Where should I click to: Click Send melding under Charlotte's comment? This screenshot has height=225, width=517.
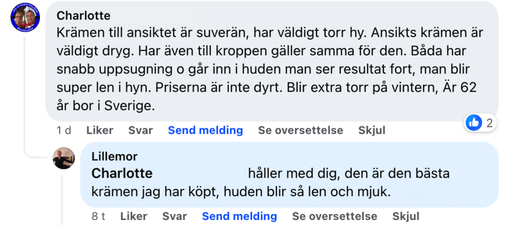205,130
